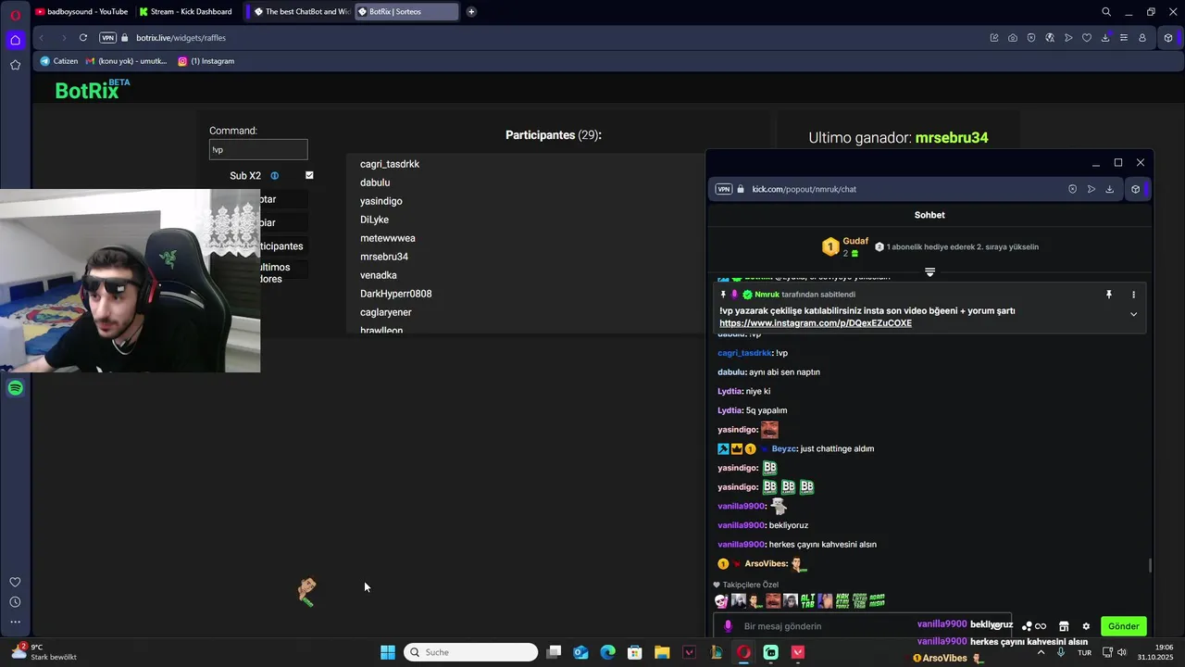The image size is (1185, 667).
Task: Select participant cagri_tasdrkk
Action: click(x=390, y=164)
